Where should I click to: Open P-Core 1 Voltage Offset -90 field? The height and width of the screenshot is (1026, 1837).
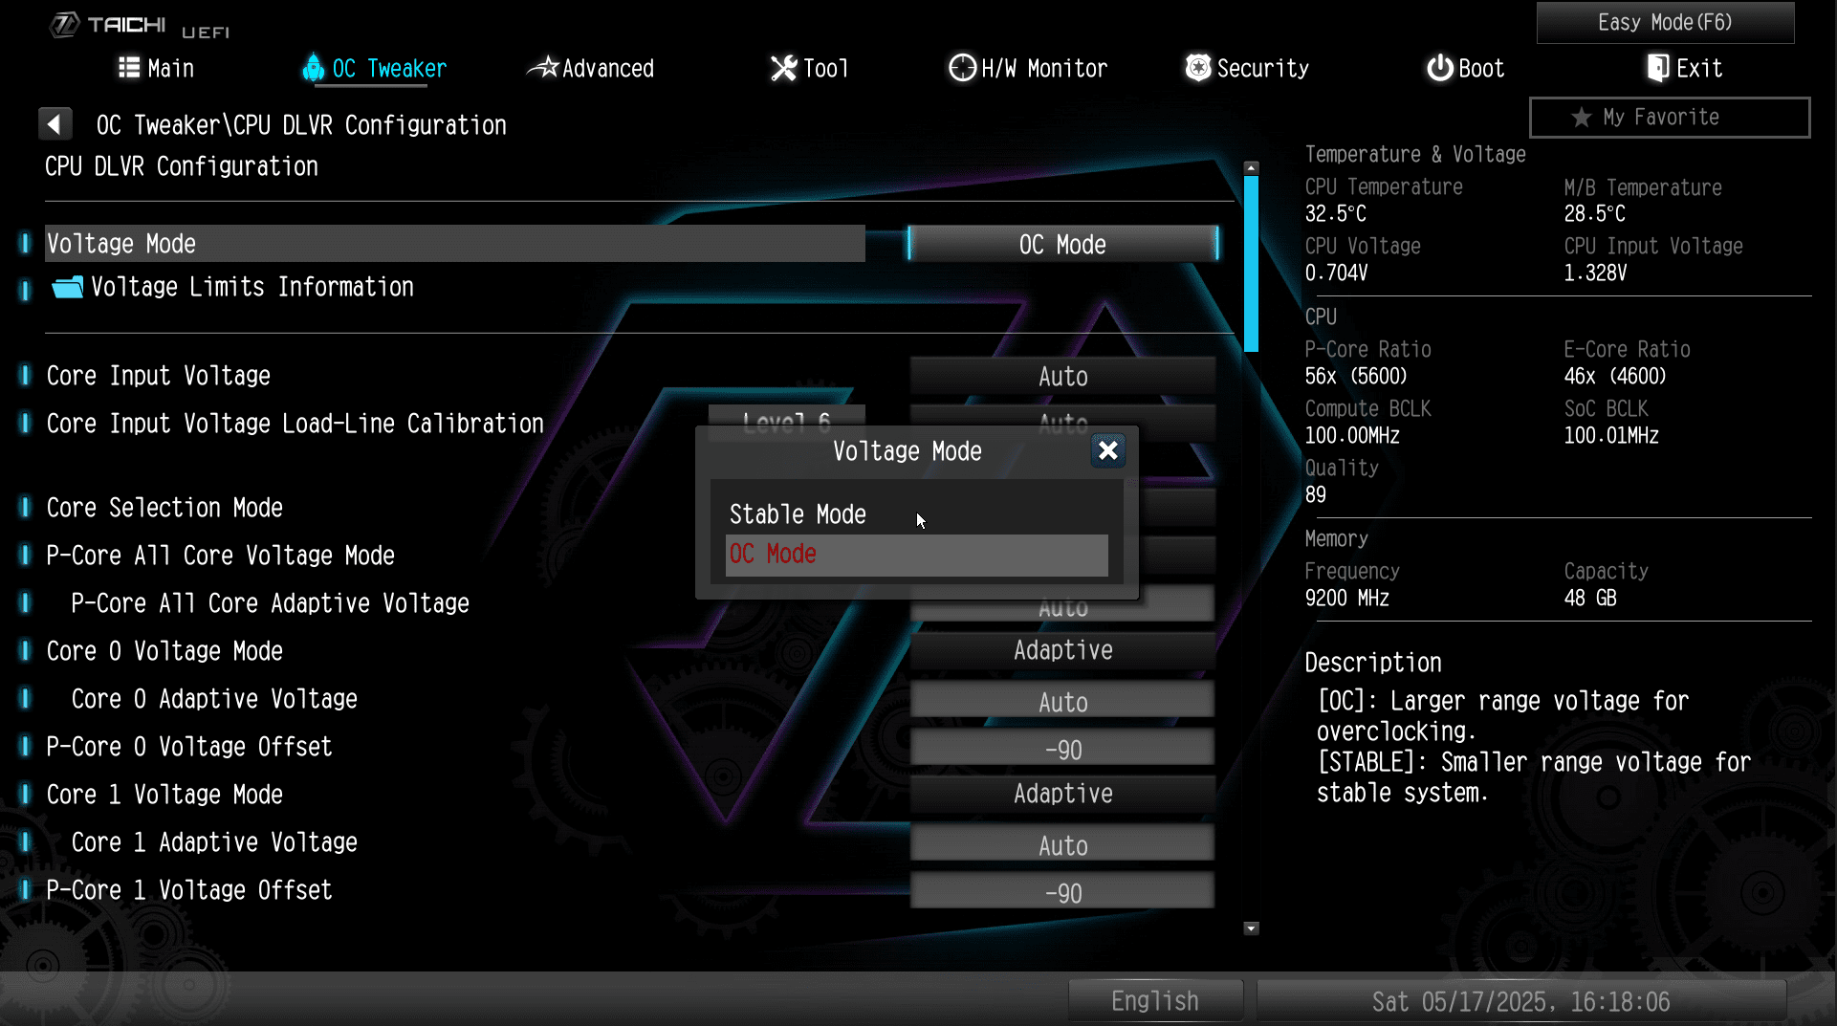[1062, 890]
